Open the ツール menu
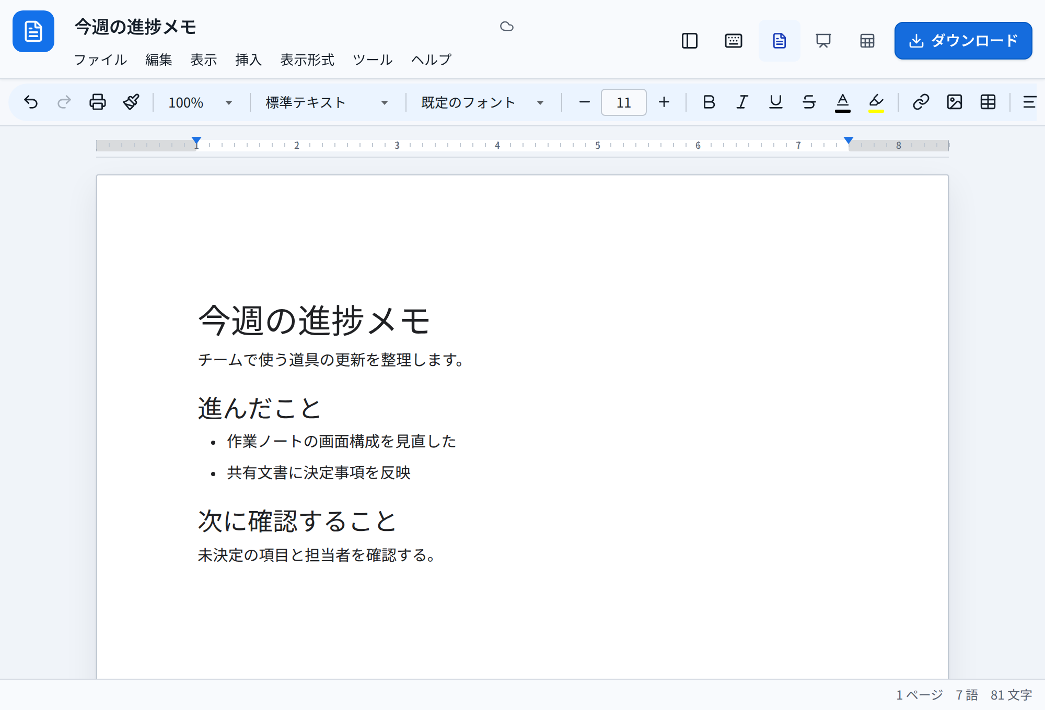The image size is (1045, 710). coord(373,60)
